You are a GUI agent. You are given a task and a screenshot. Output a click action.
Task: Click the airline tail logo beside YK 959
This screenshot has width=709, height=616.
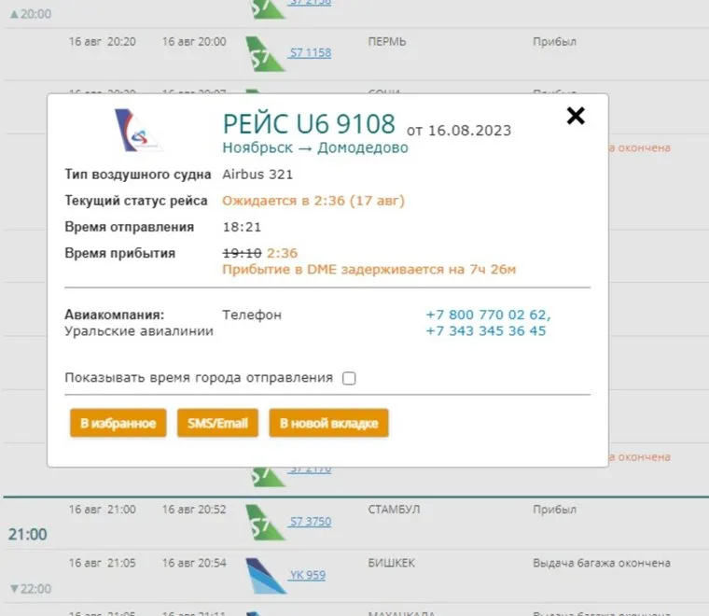[265, 575]
